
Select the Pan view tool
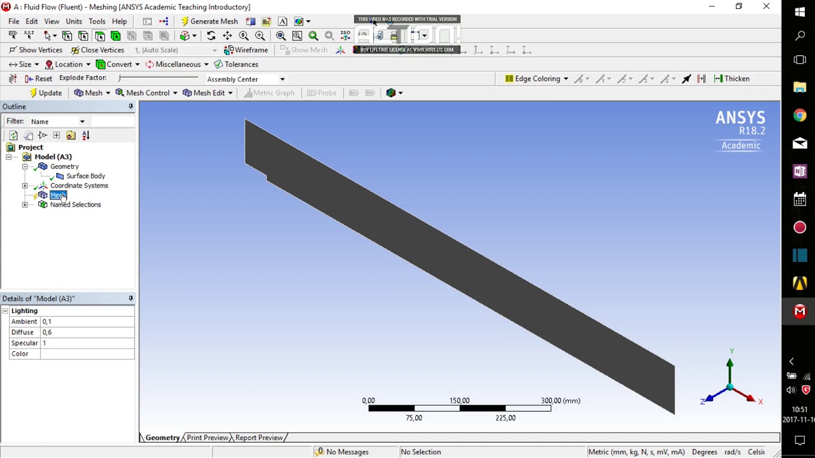(227, 36)
